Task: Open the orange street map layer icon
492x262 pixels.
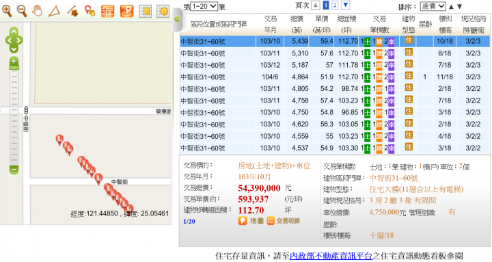Action: [x=108, y=11]
